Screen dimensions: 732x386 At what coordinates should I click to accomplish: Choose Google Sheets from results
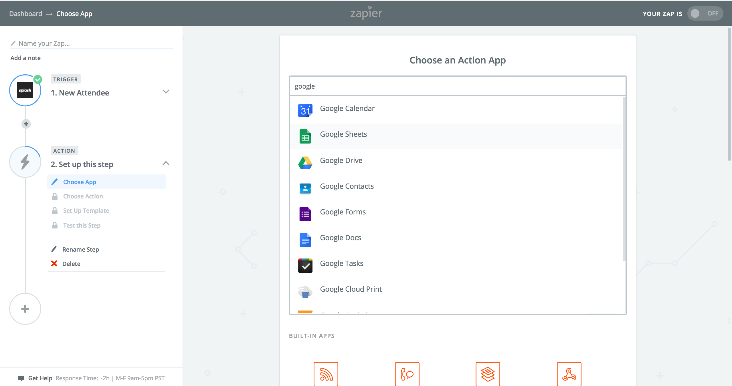tap(456, 136)
